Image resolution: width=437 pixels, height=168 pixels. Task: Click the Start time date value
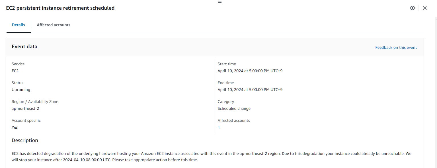tap(250, 71)
